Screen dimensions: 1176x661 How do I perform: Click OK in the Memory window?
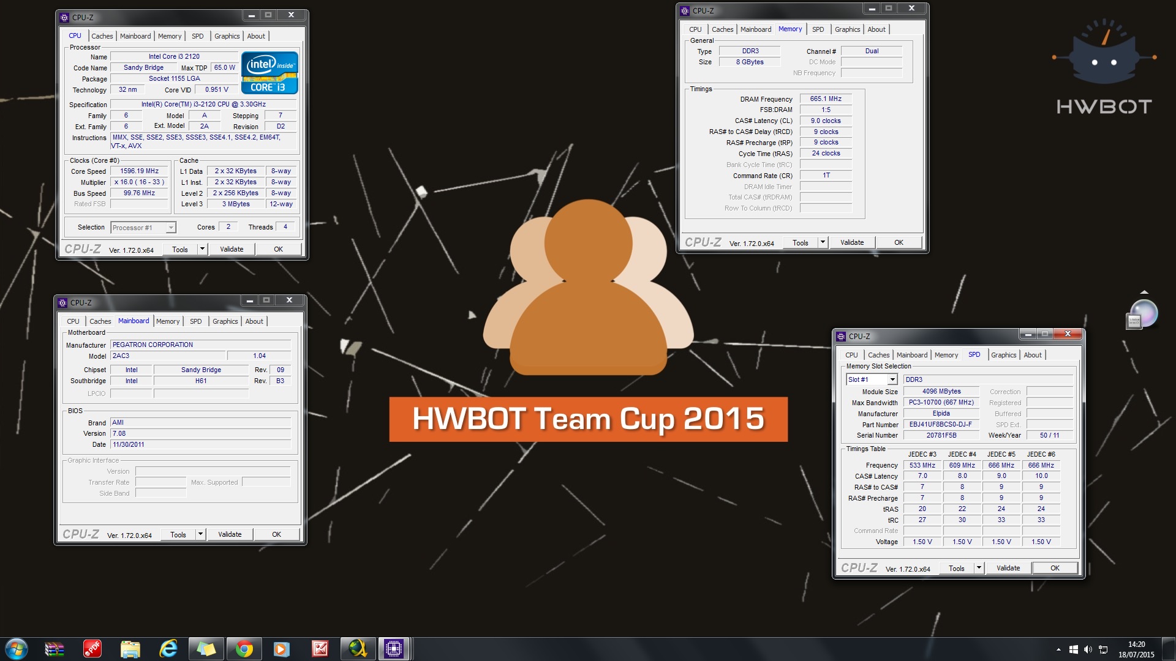899,242
